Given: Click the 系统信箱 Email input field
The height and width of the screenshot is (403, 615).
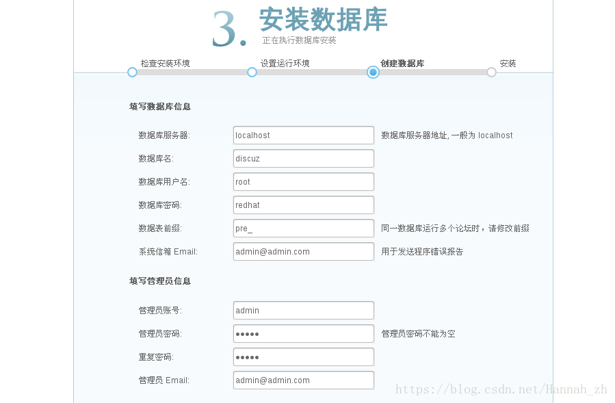Looking at the screenshot, I should click(304, 252).
